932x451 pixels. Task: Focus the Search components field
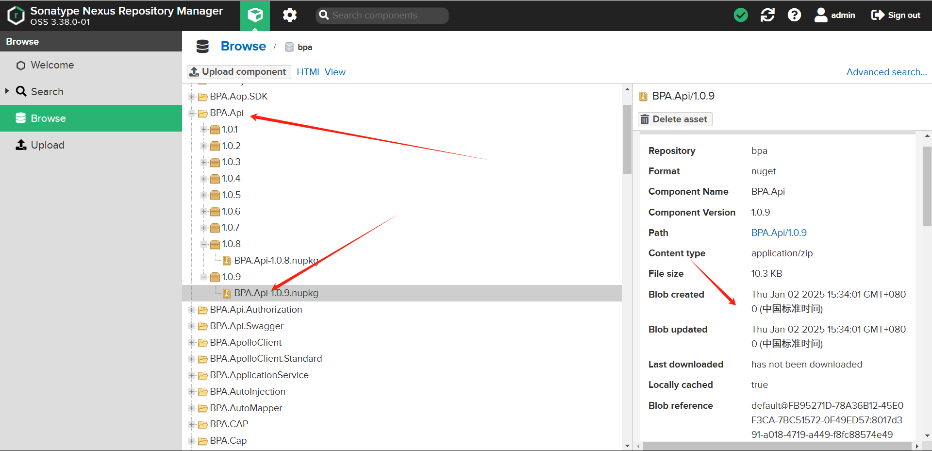(x=382, y=16)
